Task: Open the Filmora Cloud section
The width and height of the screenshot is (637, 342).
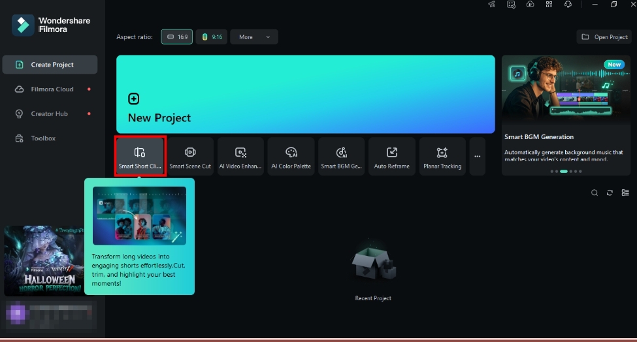Action: point(52,89)
